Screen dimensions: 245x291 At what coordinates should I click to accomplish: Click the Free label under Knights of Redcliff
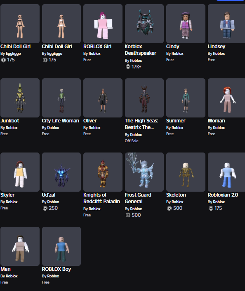coord(87,215)
